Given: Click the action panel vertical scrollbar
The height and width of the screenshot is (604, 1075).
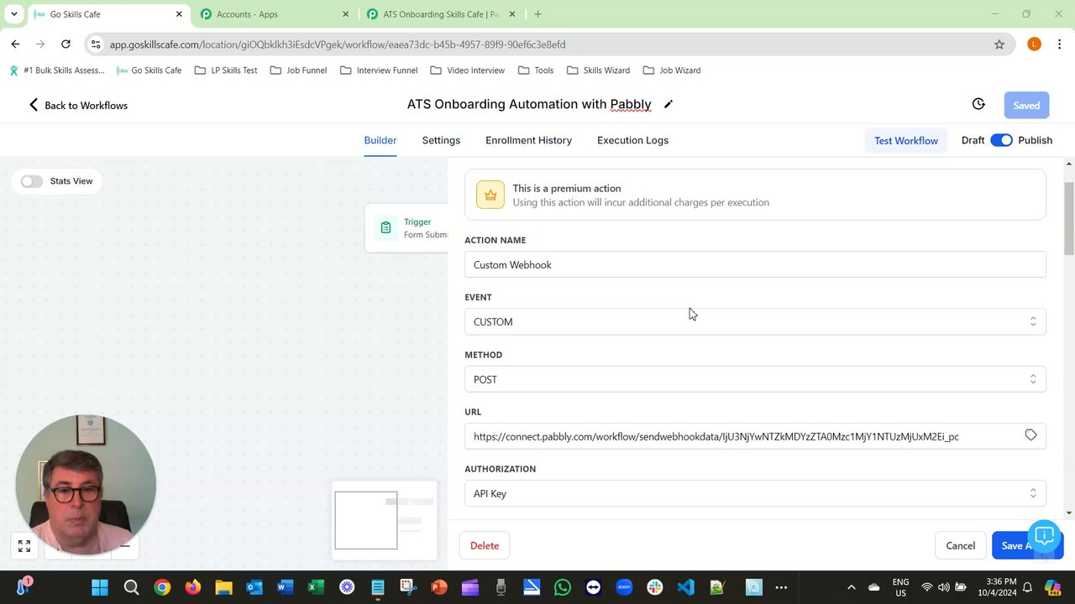Looking at the screenshot, I should click(1068, 217).
